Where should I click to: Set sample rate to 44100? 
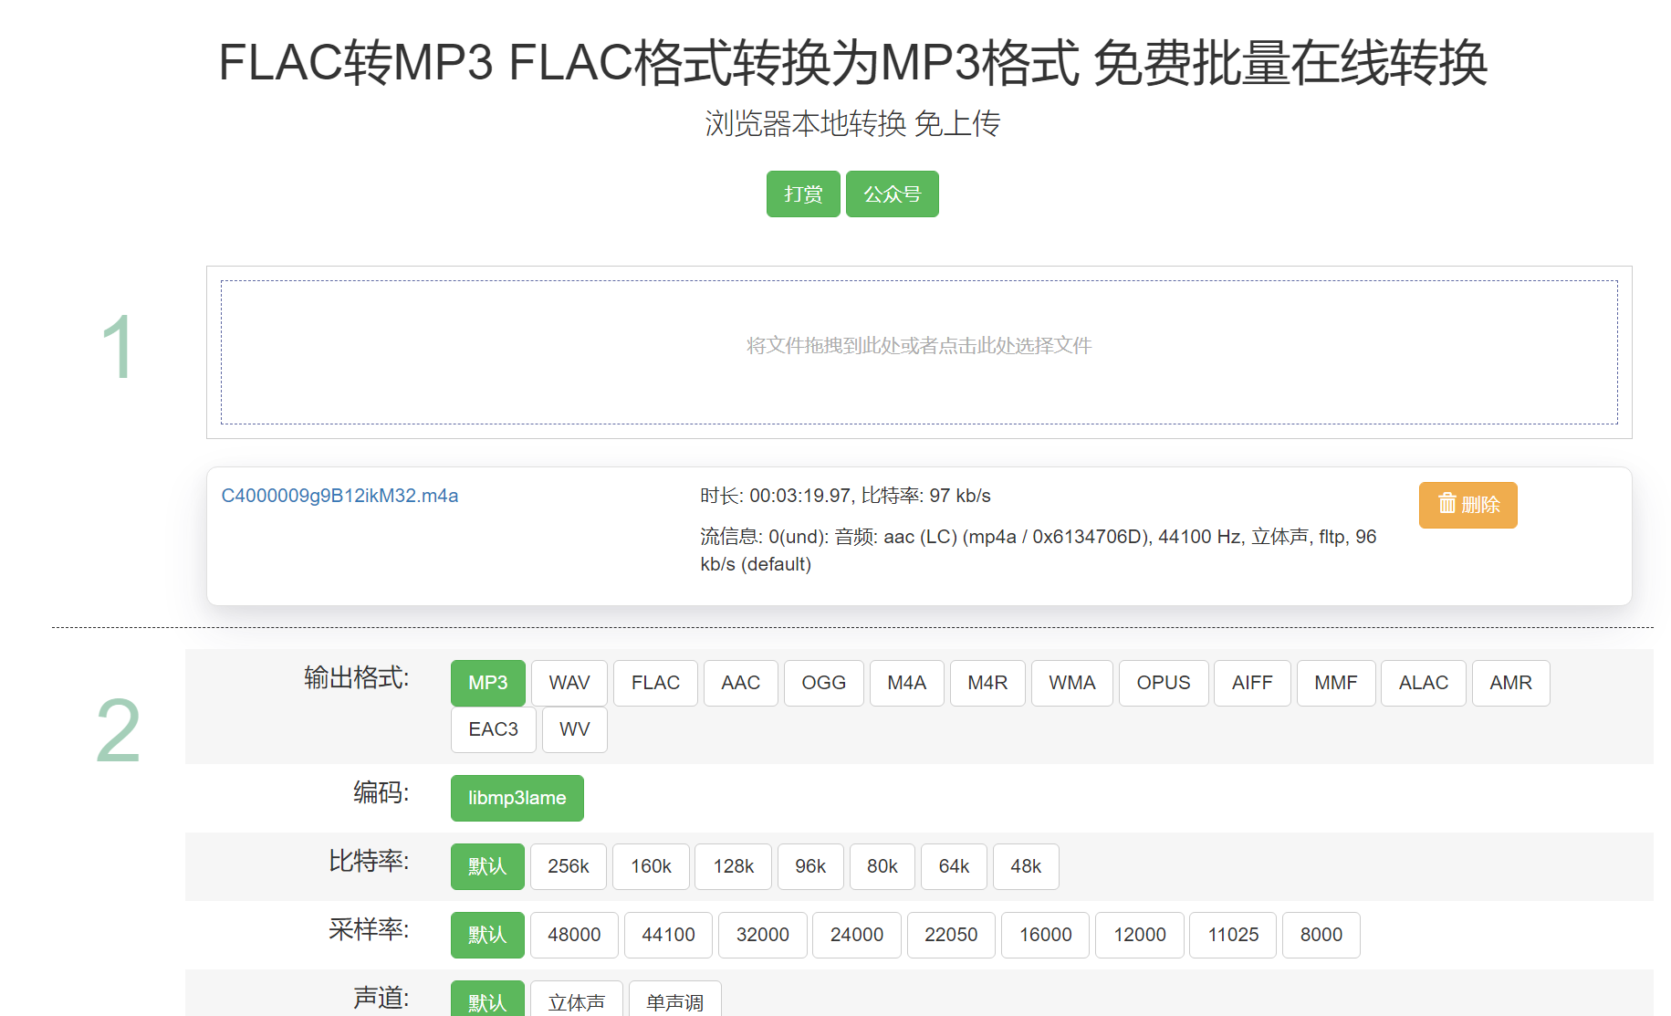pyautogui.click(x=667, y=934)
